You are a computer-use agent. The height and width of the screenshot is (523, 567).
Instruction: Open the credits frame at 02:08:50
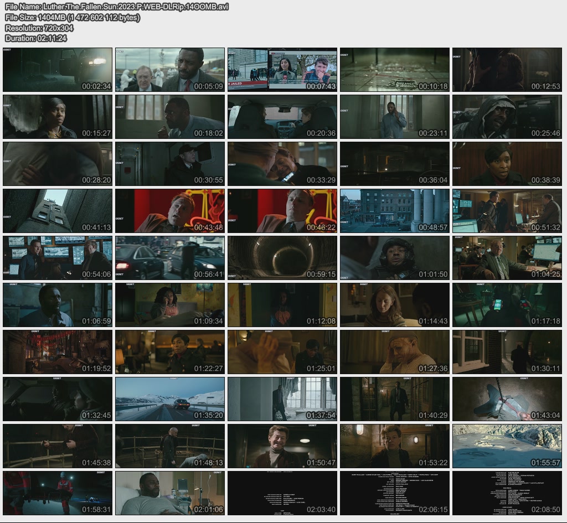click(x=507, y=493)
